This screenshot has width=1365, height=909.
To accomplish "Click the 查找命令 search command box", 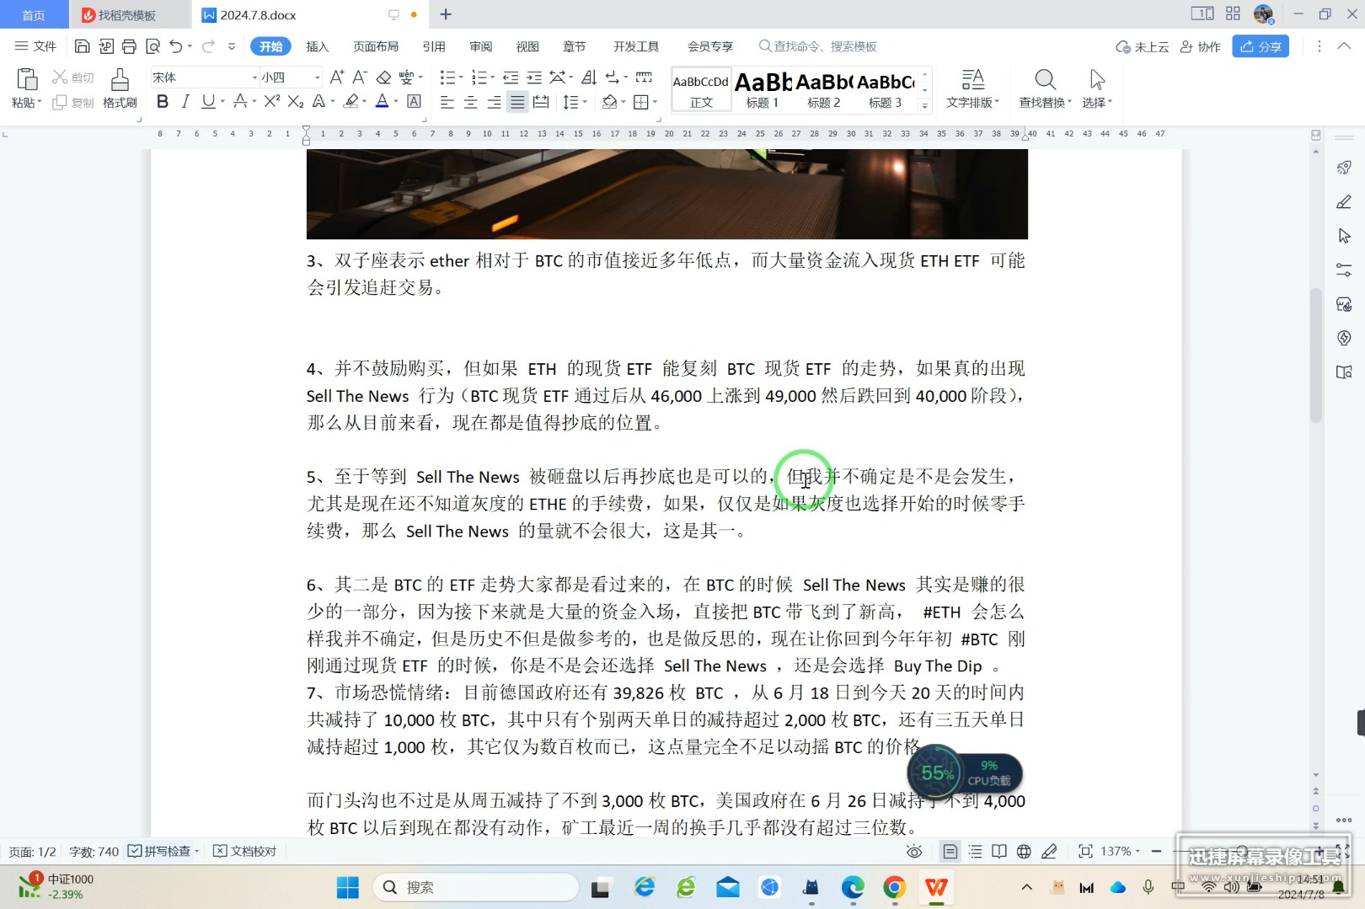I will tap(817, 46).
